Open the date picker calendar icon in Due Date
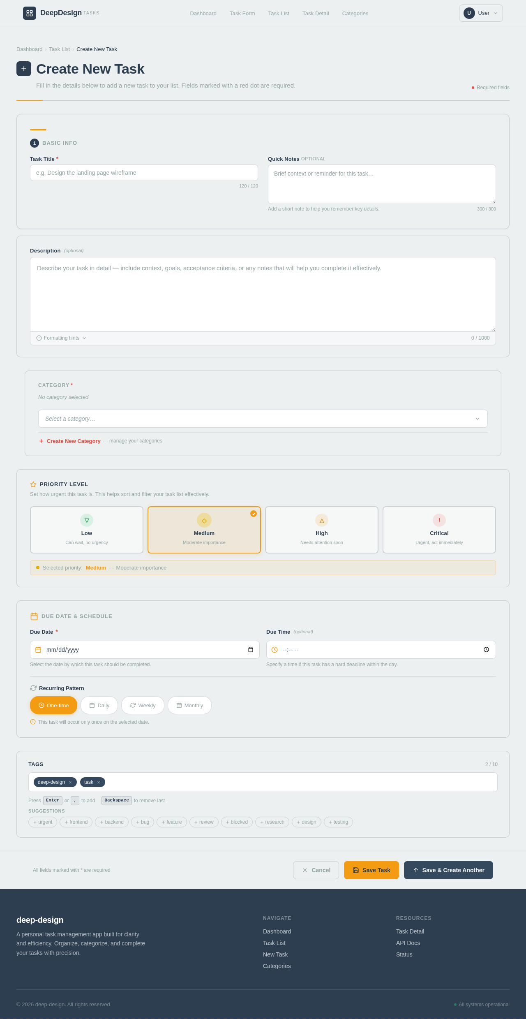Viewport: 526px width, 1019px height. pos(251,650)
